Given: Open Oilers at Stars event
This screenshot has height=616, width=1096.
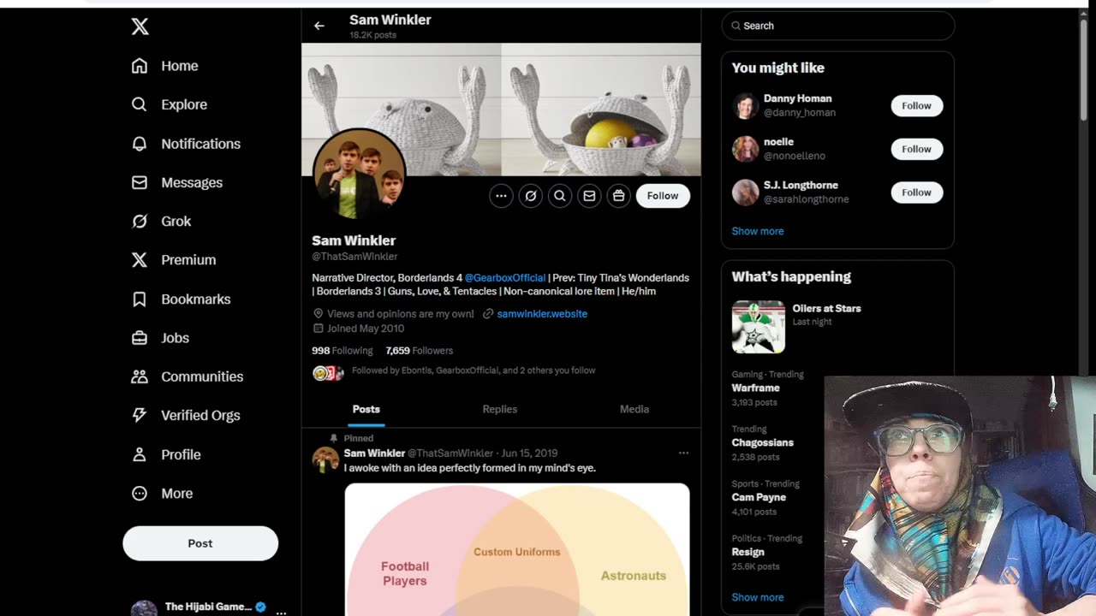Looking at the screenshot, I should (826, 308).
